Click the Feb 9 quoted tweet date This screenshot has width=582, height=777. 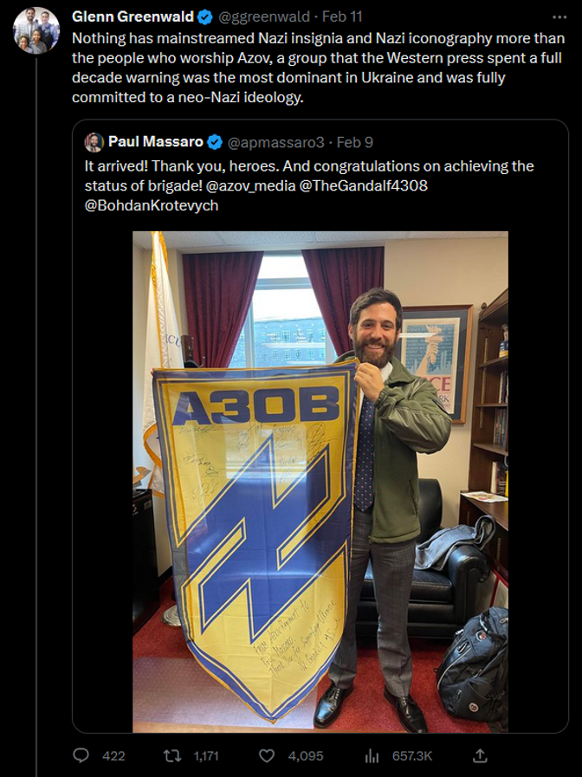(x=354, y=142)
